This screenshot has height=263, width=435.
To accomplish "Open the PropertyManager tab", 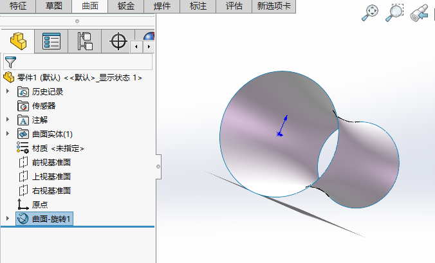I will point(51,41).
